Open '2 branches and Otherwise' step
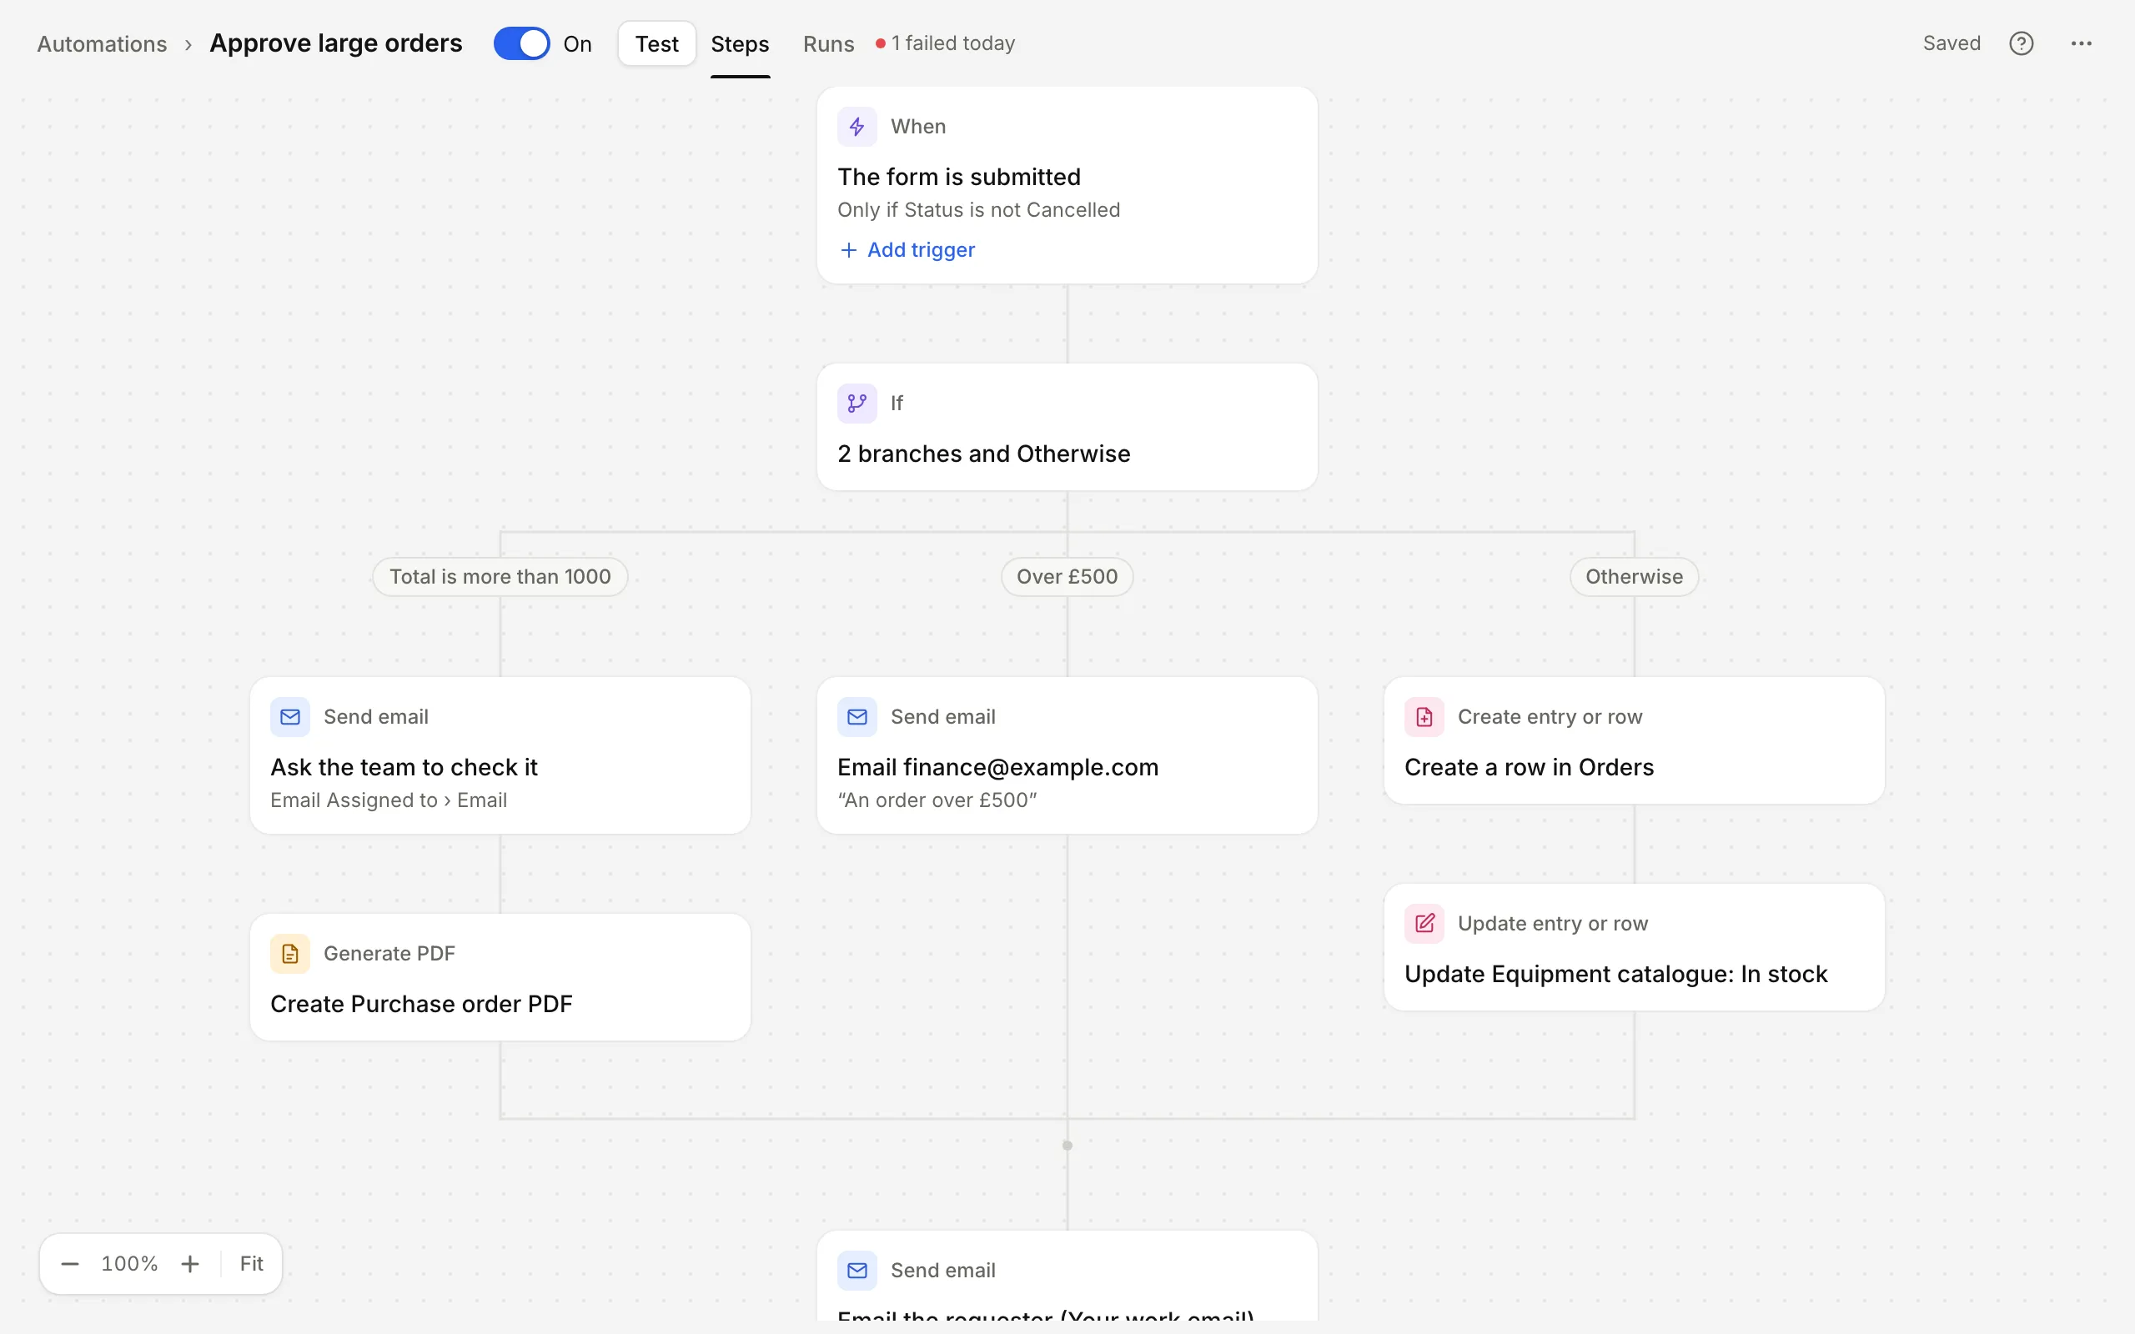Viewport: 2135px width, 1334px height. [x=1067, y=427]
